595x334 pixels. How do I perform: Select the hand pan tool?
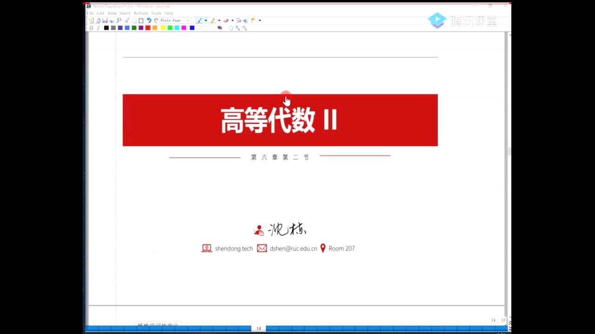(231, 28)
